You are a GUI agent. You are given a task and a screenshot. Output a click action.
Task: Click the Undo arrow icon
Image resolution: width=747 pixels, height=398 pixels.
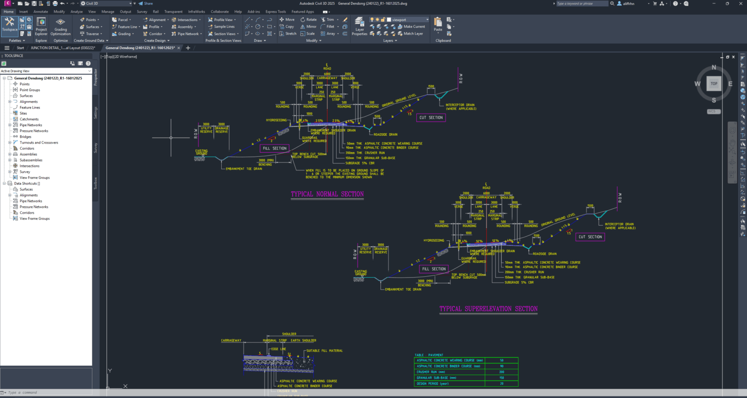point(62,3)
